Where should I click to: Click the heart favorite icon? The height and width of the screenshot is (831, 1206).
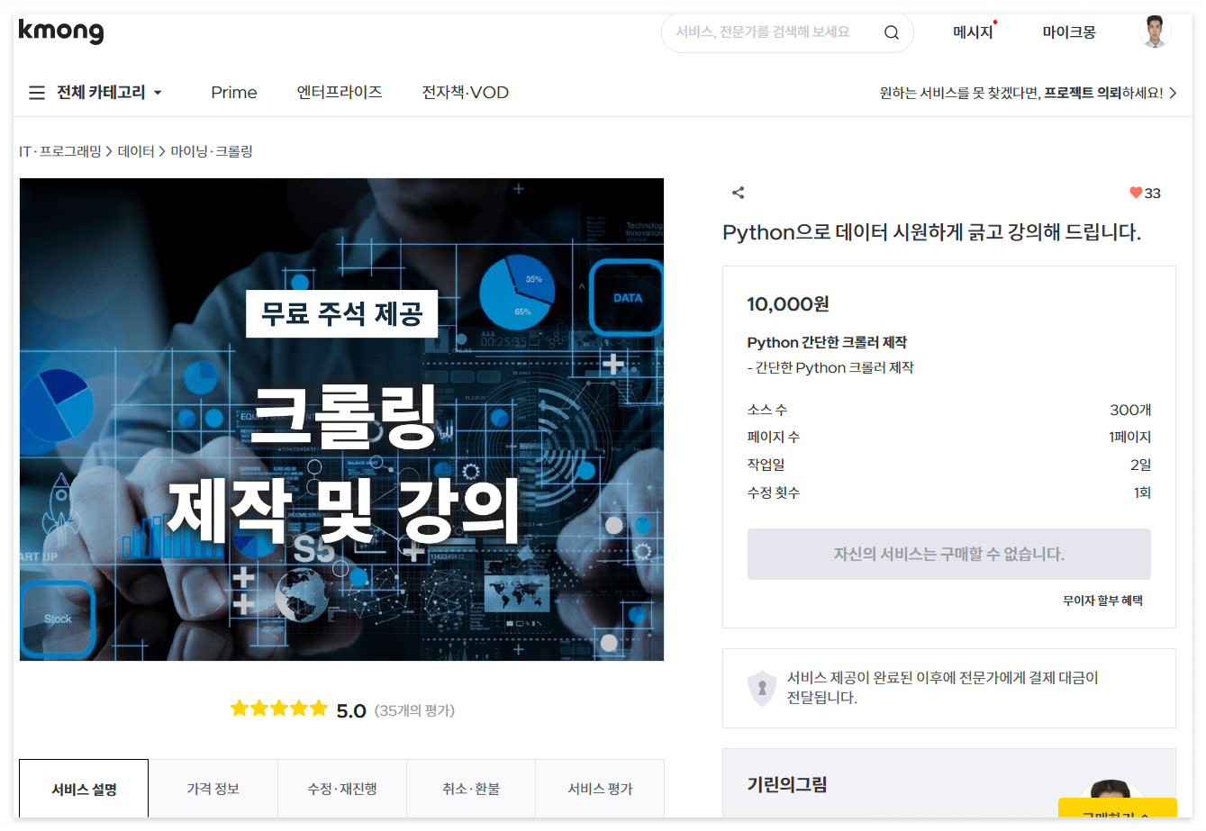[1136, 193]
